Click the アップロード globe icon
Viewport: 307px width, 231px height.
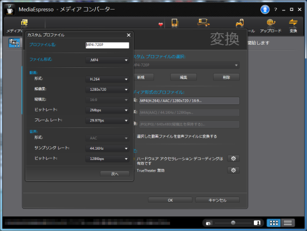click(x=271, y=22)
